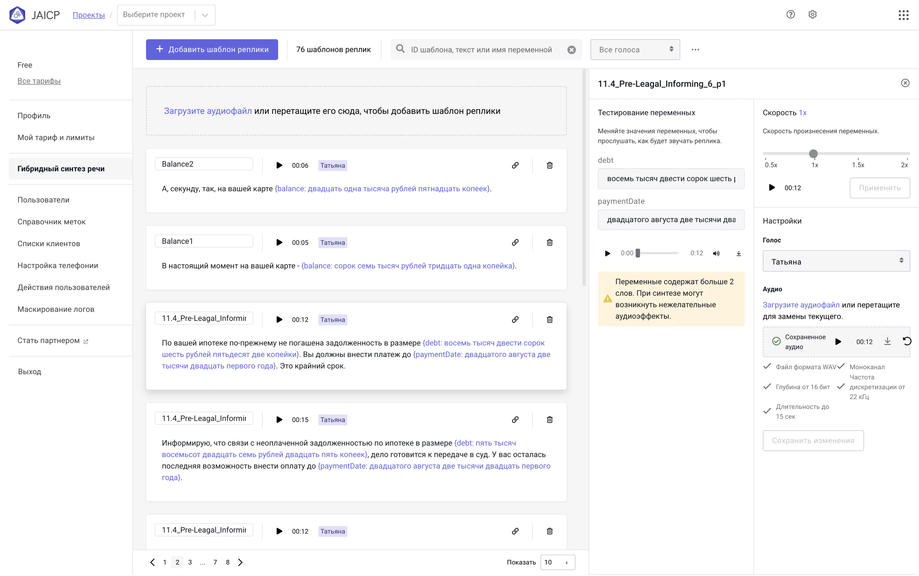Viewport: 919px width, 576px height.
Task: Adjust the speech speed slider
Action: point(813,154)
